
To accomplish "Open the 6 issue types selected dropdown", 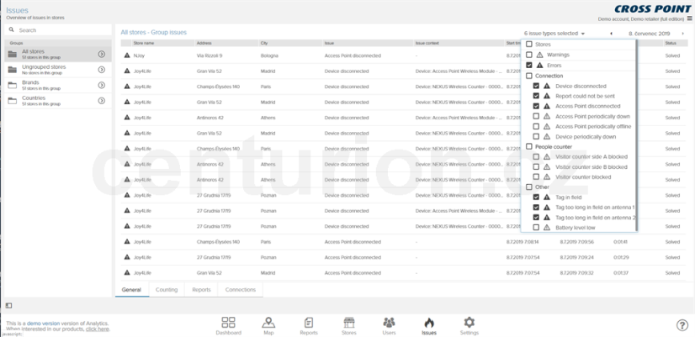I will [554, 34].
